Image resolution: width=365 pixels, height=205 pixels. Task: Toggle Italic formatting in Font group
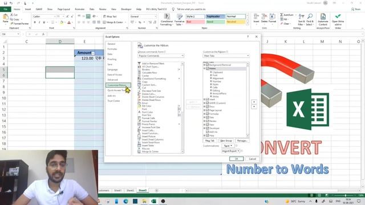[x=39, y=23]
